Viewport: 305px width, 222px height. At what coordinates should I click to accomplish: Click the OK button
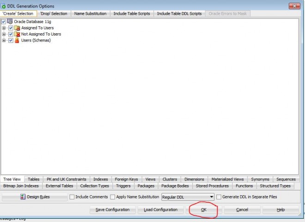(x=203, y=210)
